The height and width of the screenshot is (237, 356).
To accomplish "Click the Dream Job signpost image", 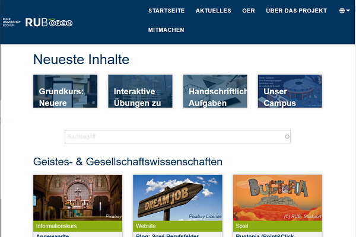I will tap(177, 197).
